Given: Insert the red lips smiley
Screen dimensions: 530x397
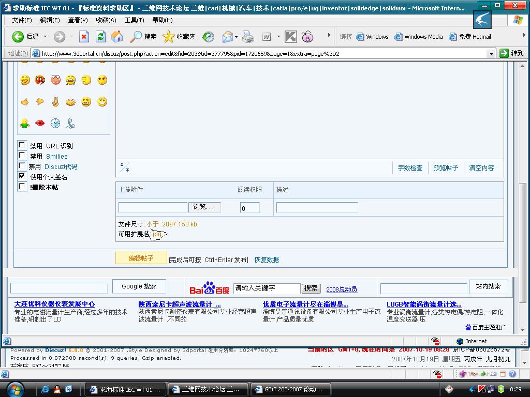Looking at the screenshot, I should (x=39, y=123).
